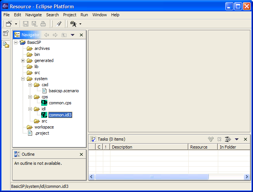Open the Project menu

(x=70, y=15)
